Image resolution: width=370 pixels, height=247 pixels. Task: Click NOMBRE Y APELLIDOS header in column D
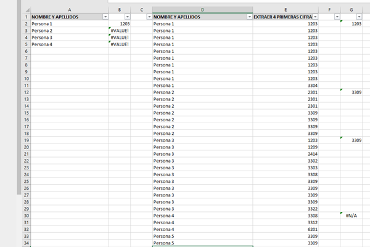(177, 17)
